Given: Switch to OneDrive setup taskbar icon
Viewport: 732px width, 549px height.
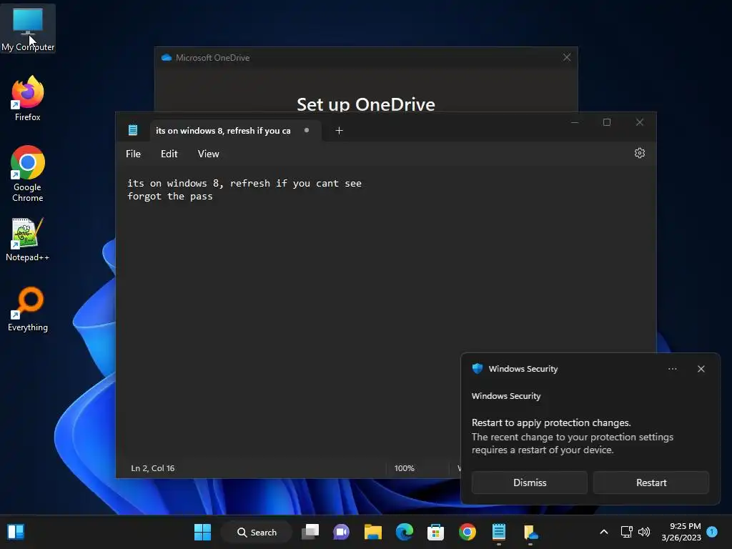Looking at the screenshot, I should coord(530,532).
